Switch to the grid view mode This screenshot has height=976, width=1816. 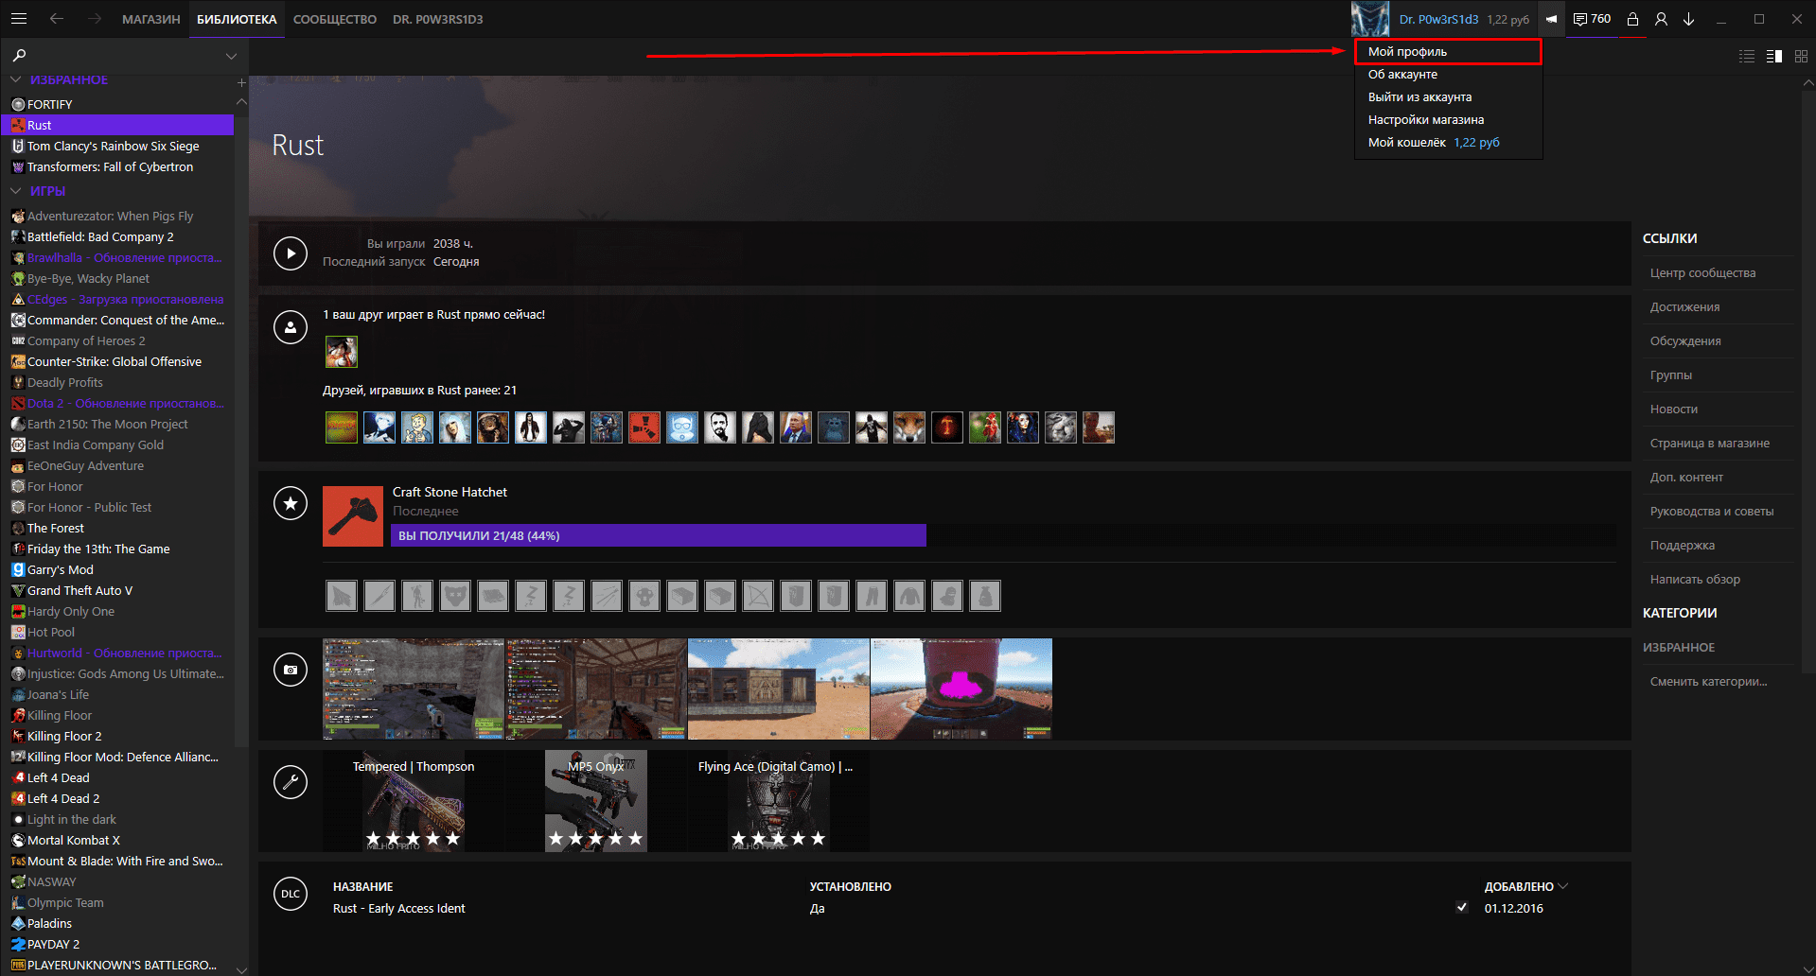[x=1801, y=57]
